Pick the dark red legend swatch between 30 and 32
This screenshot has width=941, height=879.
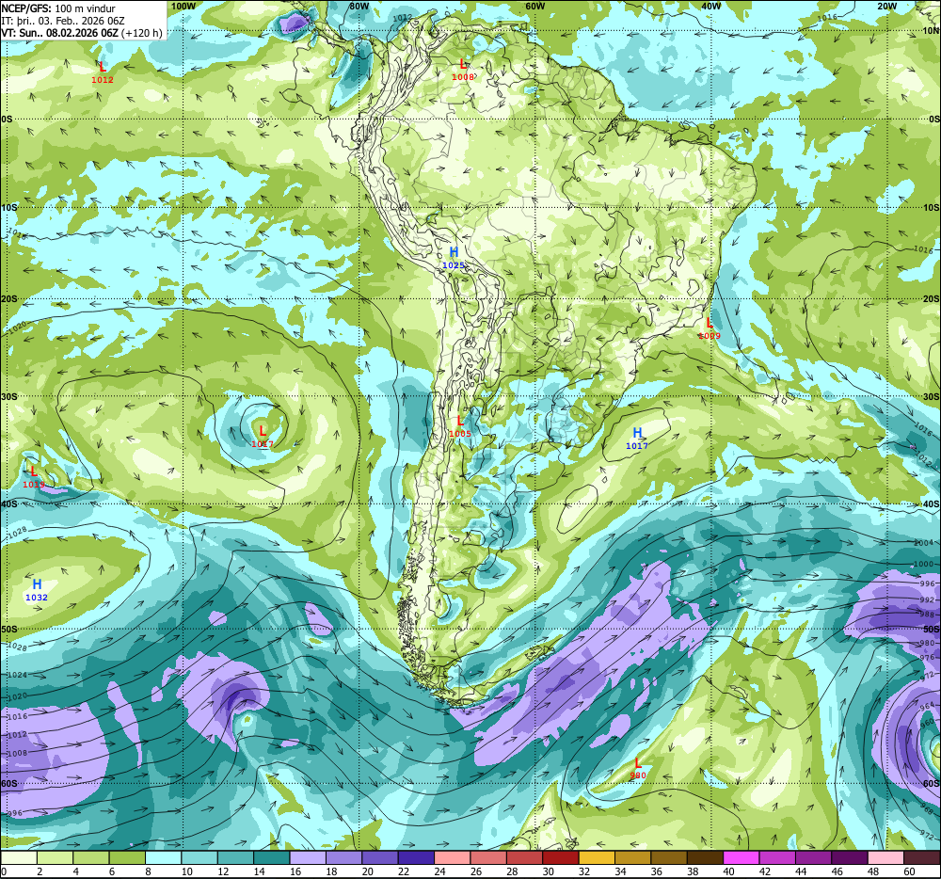click(561, 858)
